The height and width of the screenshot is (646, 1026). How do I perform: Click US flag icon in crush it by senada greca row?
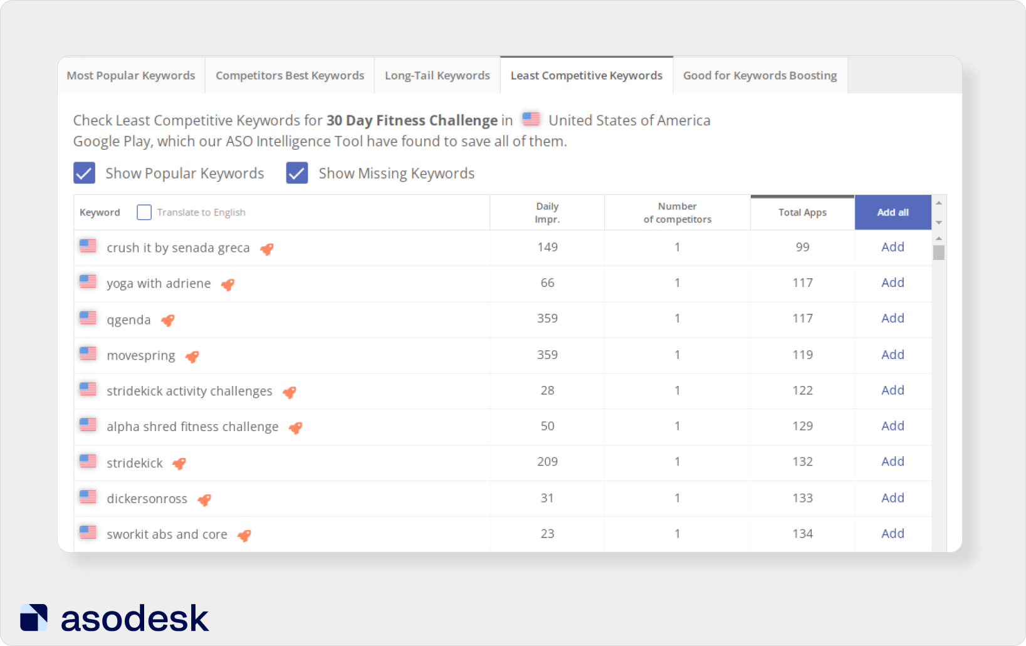[88, 246]
